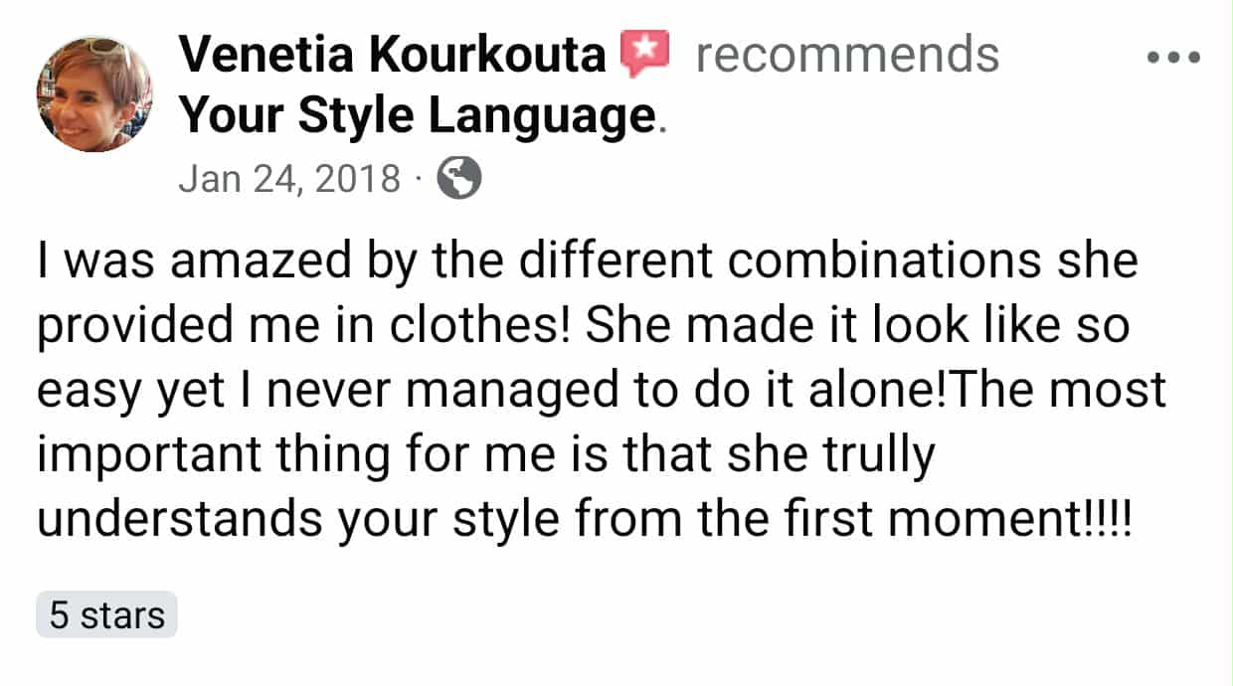Click the line starting "easy yet I never"
Viewport: 1233px width, 686px height.
point(601,392)
